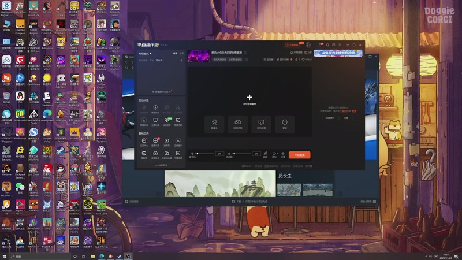Click the taskbar search box
The width and height of the screenshot is (462, 260).
pos(40,257)
